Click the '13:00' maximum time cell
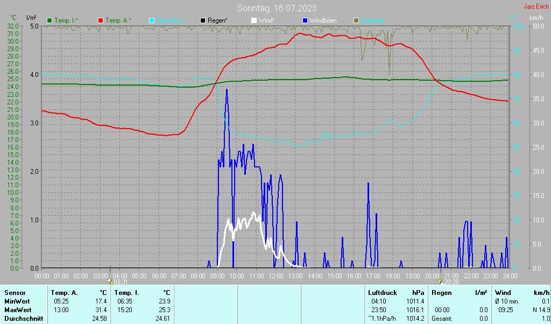The width and height of the screenshot is (551, 324). tap(61, 311)
